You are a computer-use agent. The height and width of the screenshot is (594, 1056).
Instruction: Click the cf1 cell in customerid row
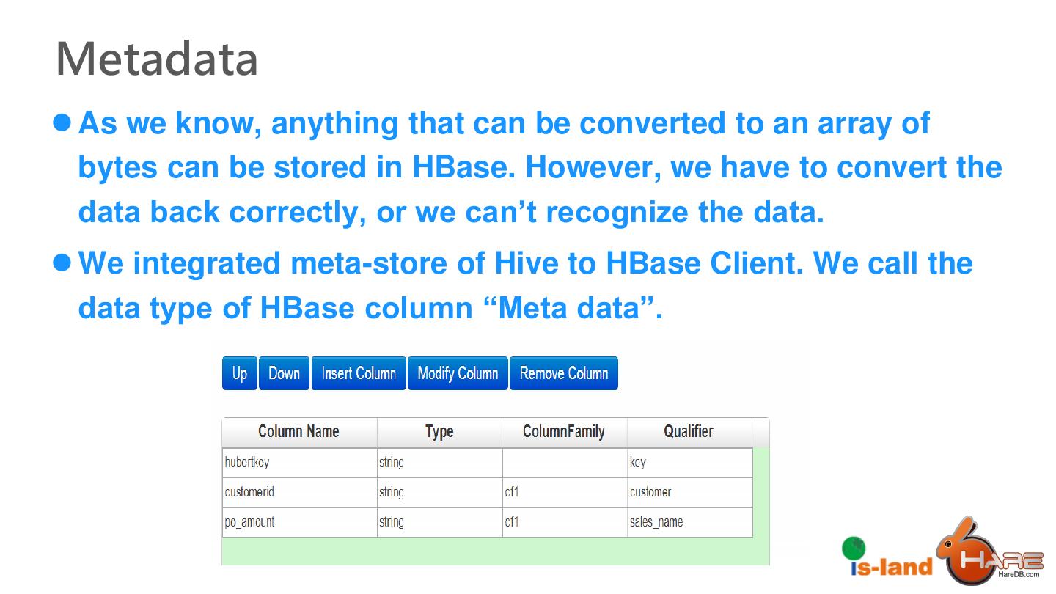point(564,492)
